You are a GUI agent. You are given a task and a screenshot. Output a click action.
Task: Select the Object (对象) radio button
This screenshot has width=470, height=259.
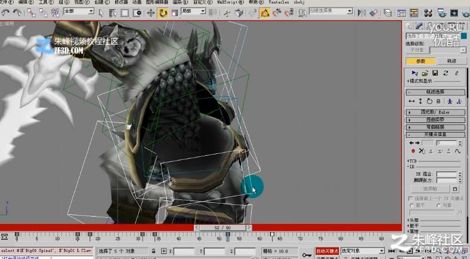click(x=439, y=205)
